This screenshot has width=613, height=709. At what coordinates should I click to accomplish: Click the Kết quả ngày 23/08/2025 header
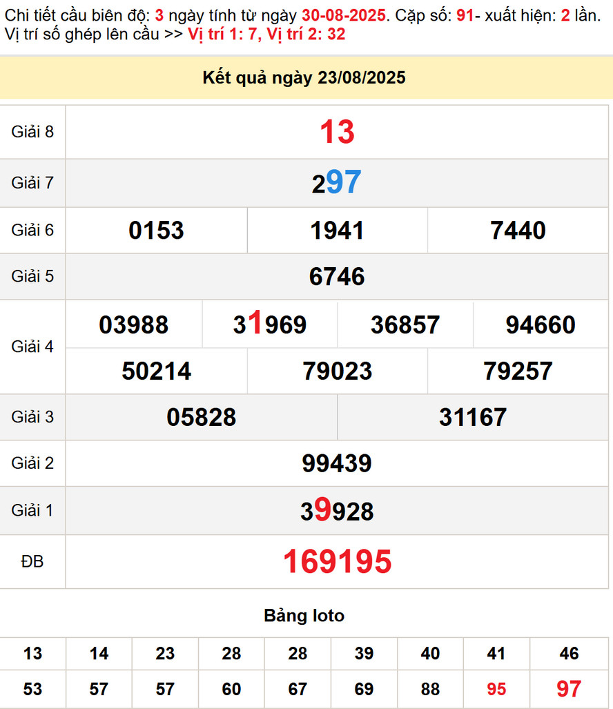coord(304,78)
